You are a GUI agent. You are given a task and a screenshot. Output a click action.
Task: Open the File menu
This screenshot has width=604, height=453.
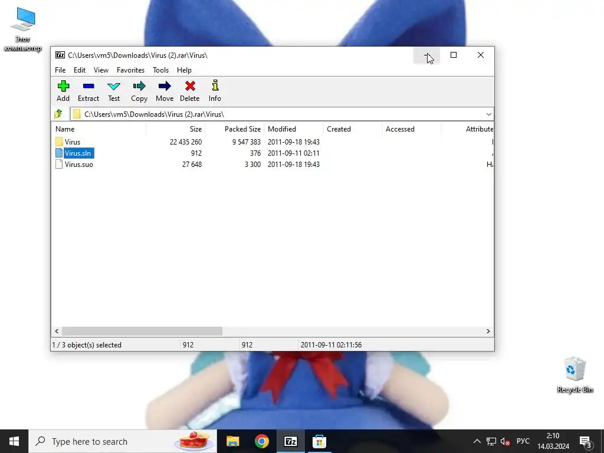coord(60,70)
